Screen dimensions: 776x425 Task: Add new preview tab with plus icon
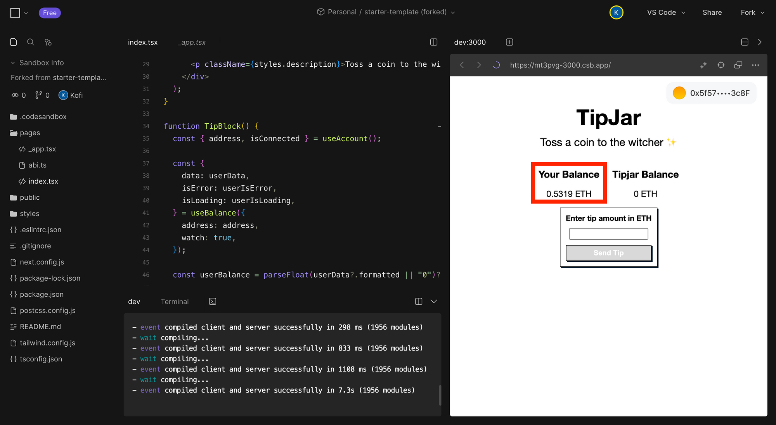(x=509, y=42)
